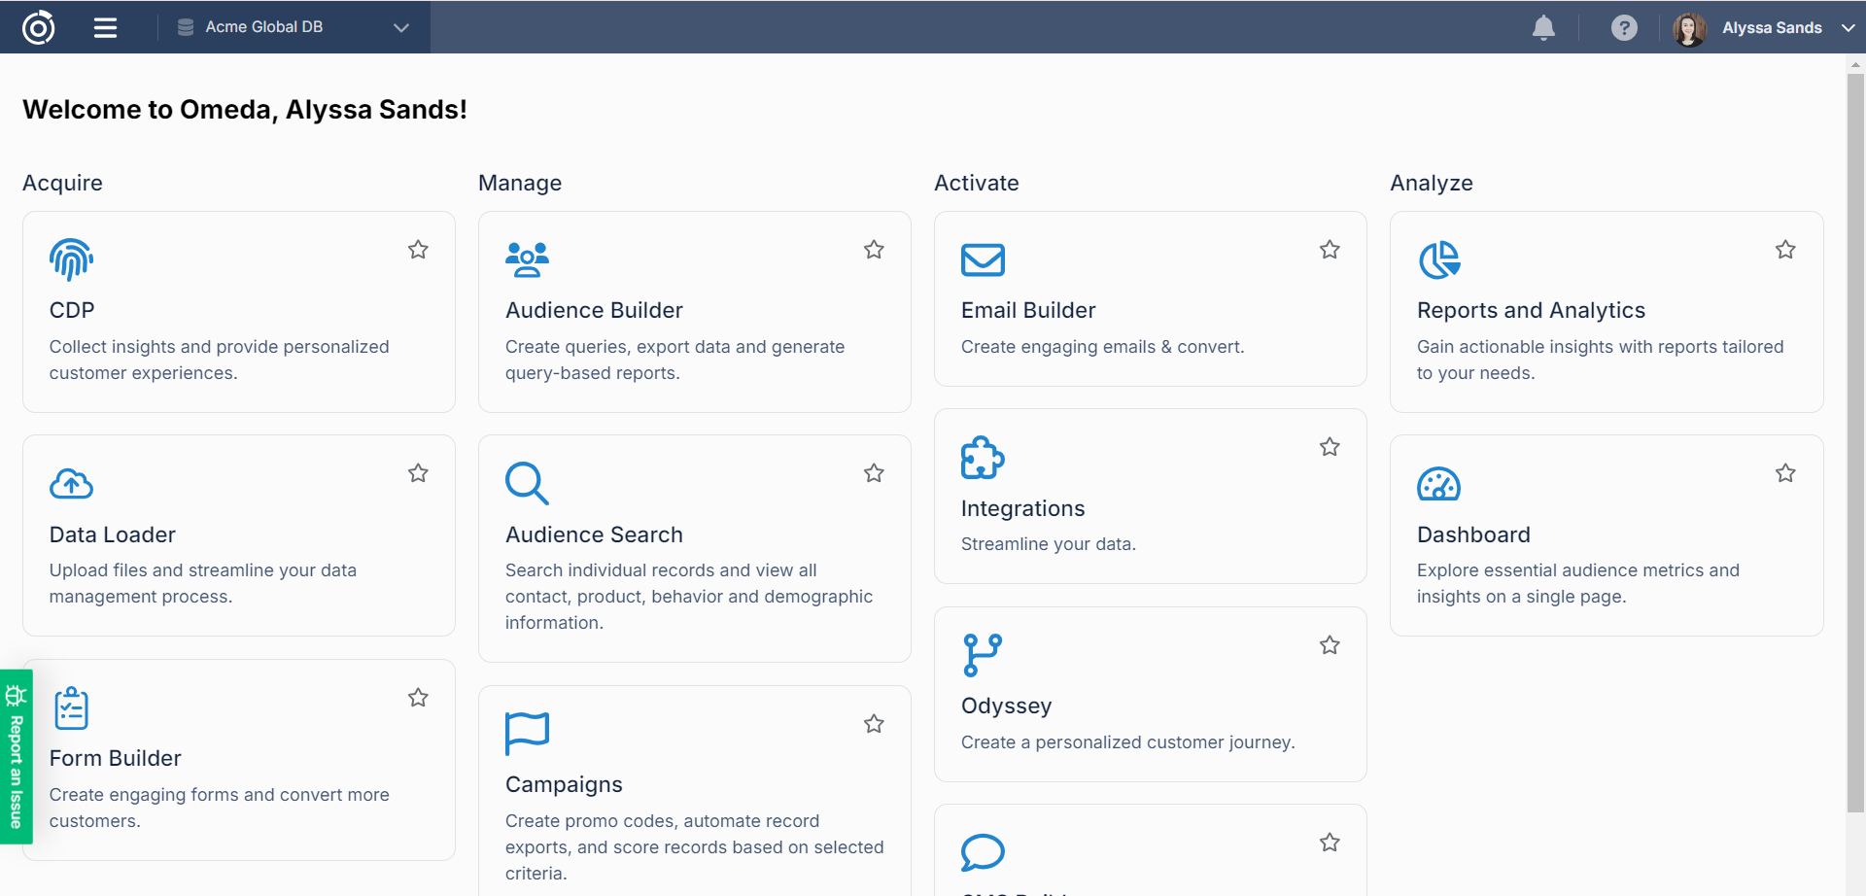
Task: Click the CDP fingerprint icon
Action: [x=71, y=259]
